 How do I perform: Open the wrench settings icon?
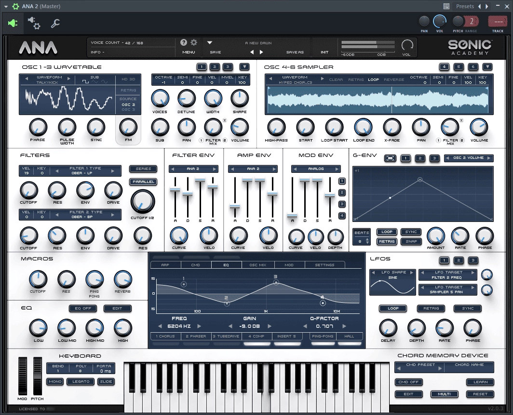55,23
